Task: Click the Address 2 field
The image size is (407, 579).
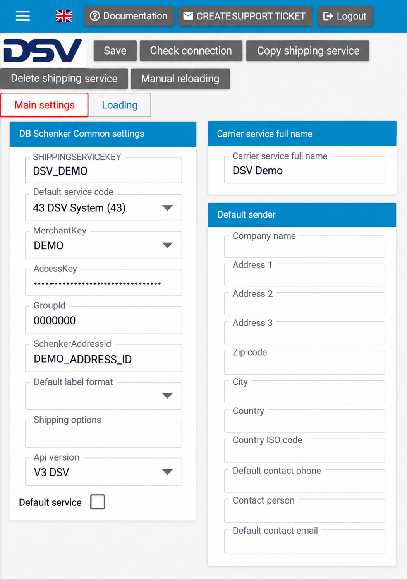Action: pos(304,304)
